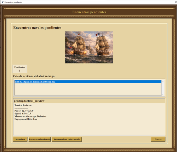
Task: Click the Speed: 4.6 vs 7.9 line
Action: (23, 114)
